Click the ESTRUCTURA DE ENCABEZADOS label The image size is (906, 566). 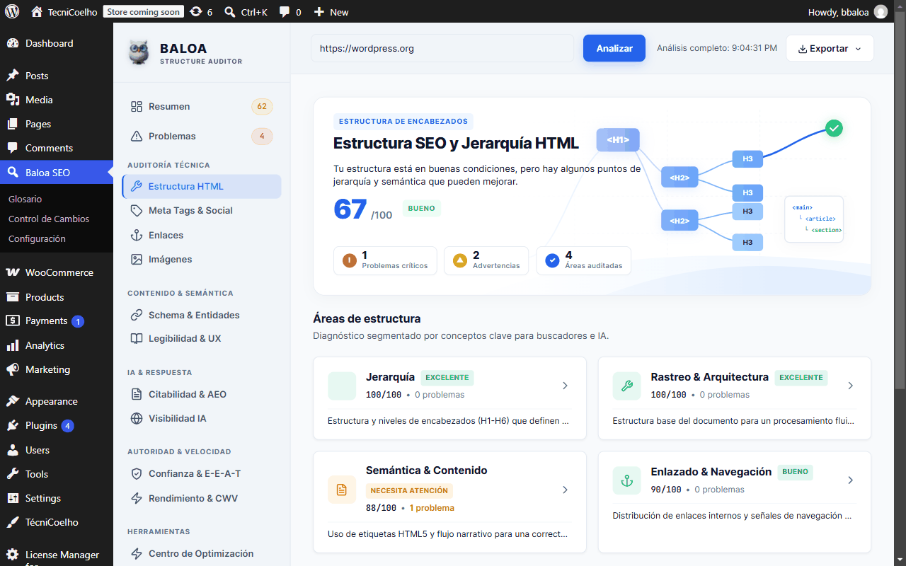(x=403, y=121)
